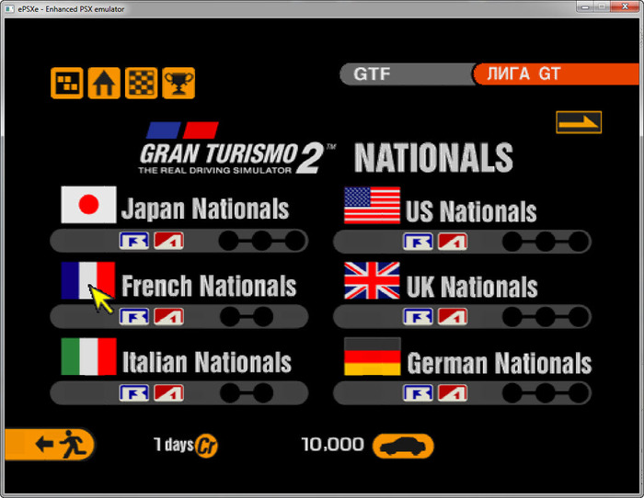This screenshot has height=498, width=644.
Task: Click the next page arrow icon
Action: point(579,122)
